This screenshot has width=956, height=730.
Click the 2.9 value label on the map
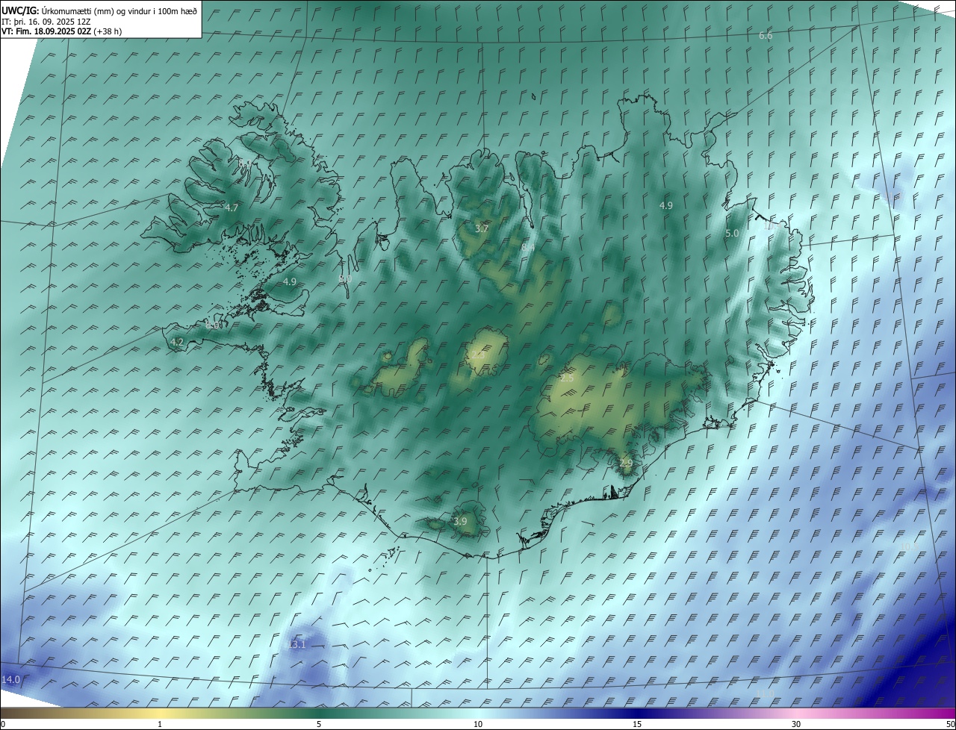tap(626, 464)
